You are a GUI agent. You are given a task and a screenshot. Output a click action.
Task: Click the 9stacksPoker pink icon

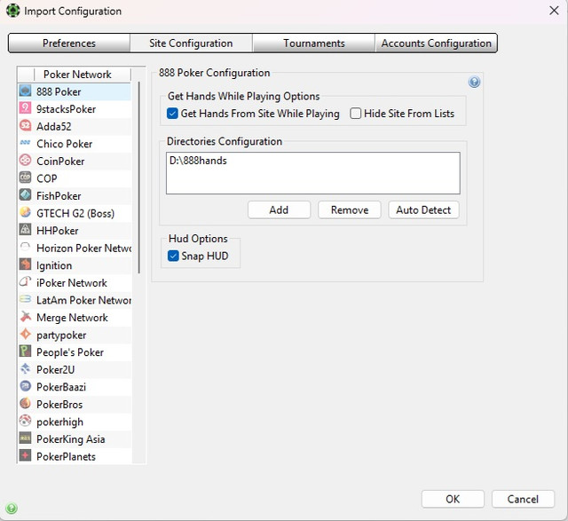click(26, 108)
